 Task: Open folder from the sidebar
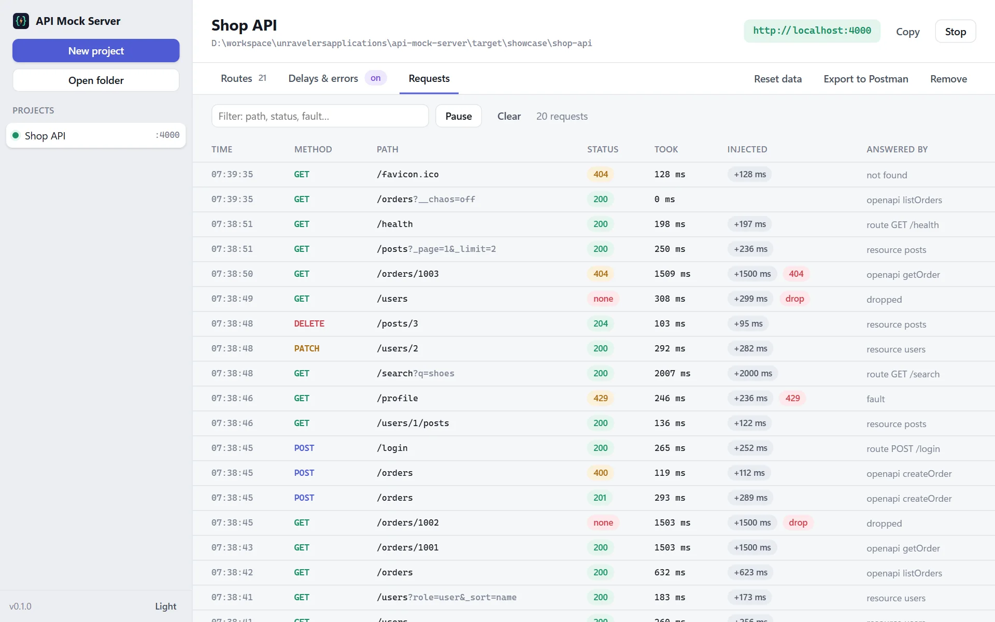pyautogui.click(x=96, y=80)
